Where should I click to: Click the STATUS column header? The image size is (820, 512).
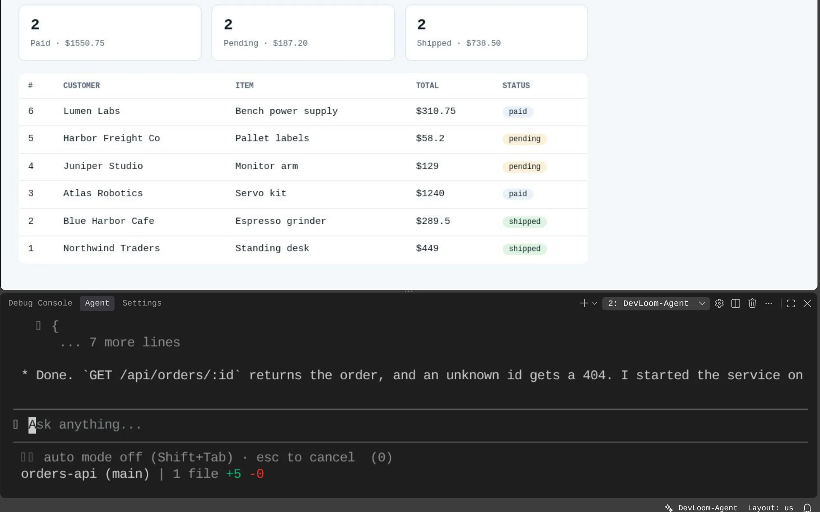coord(516,86)
